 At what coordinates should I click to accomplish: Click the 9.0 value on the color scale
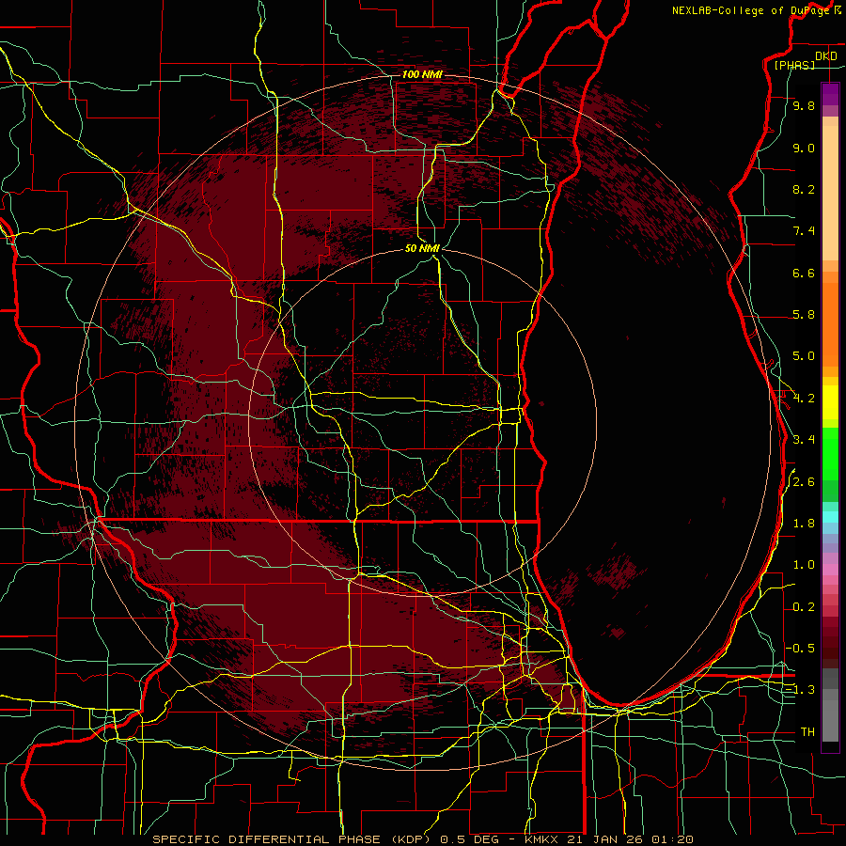coord(804,148)
